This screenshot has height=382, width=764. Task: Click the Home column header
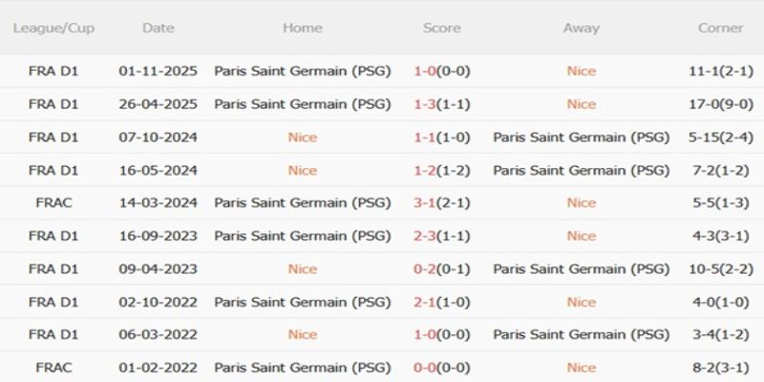tap(302, 28)
